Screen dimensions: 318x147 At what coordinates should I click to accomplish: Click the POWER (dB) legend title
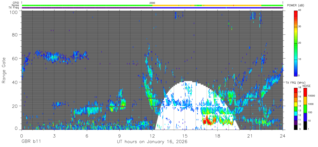(295, 5)
